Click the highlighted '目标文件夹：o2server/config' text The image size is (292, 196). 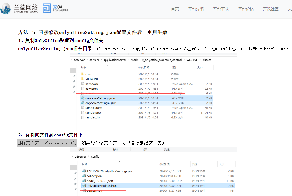click(47, 143)
